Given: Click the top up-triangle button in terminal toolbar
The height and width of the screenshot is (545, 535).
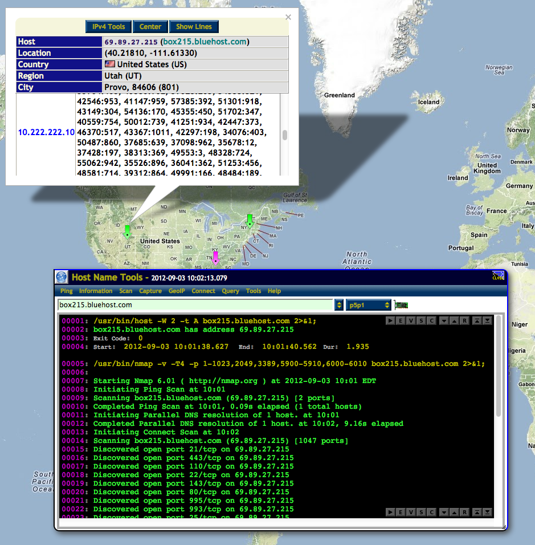Looking at the screenshot, I should coord(454,320).
